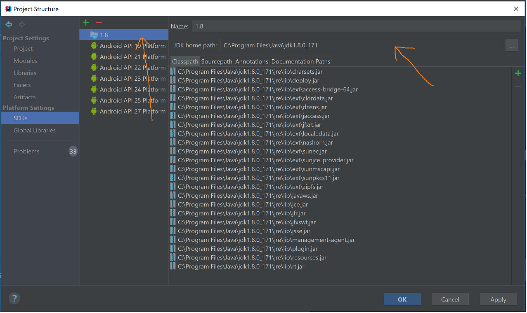Select Android API 27 Platform icon

94,111
